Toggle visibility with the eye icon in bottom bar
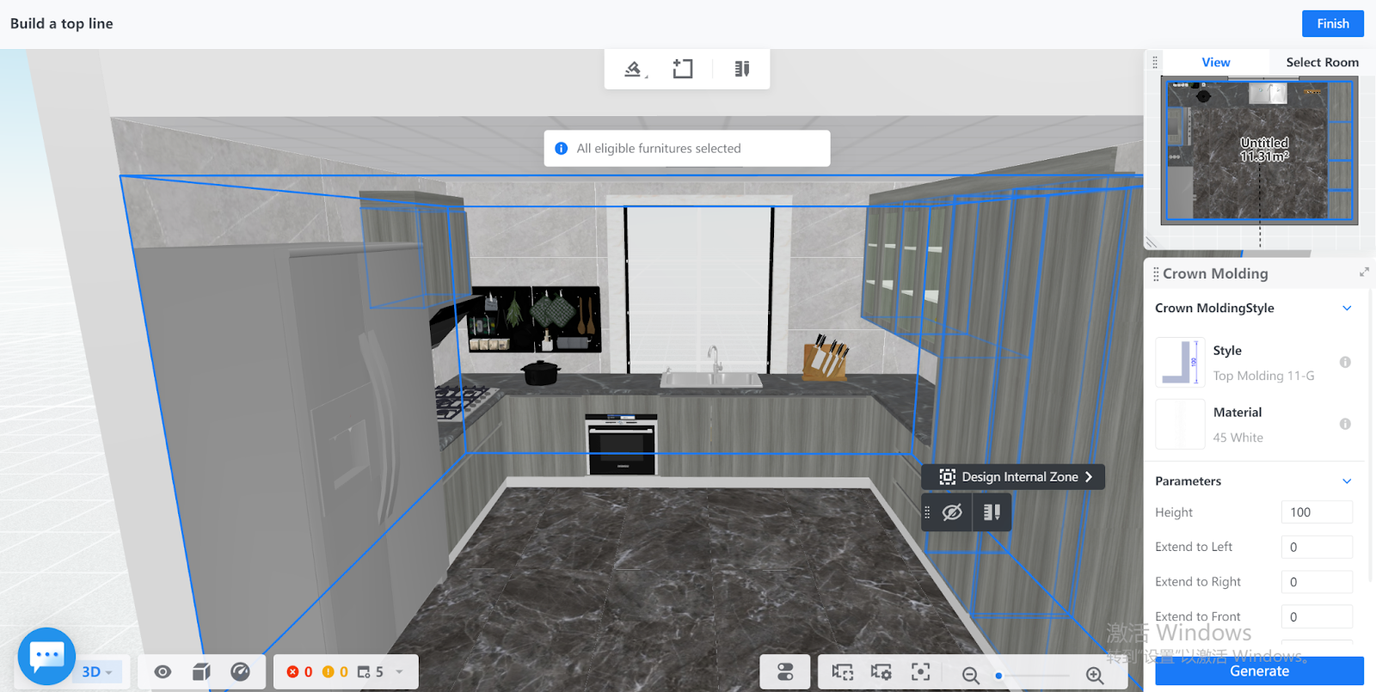The height and width of the screenshot is (692, 1376). [x=163, y=672]
